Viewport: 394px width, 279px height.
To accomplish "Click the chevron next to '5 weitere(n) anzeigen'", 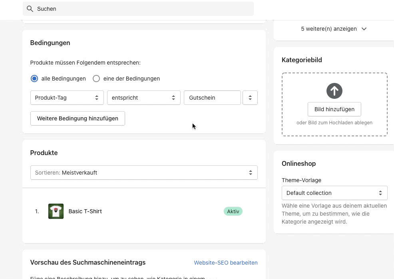I will click(364, 29).
